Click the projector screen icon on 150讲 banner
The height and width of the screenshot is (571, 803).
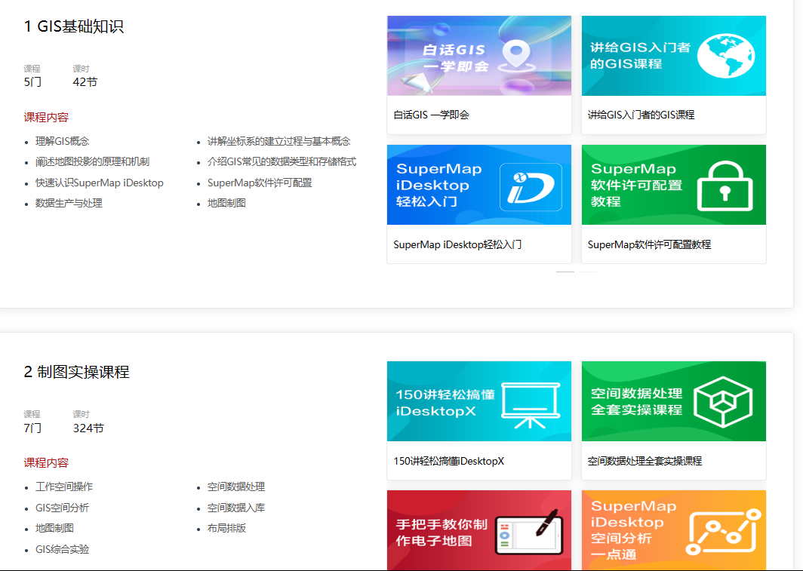pos(530,405)
